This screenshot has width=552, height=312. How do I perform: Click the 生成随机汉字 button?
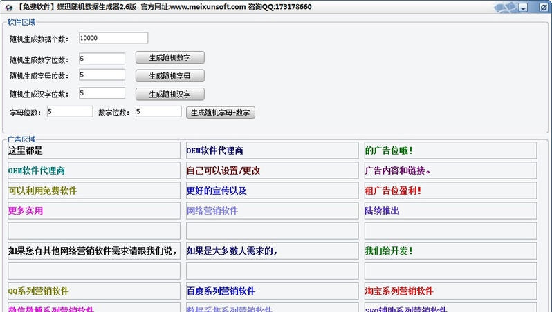[x=169, y=94]
